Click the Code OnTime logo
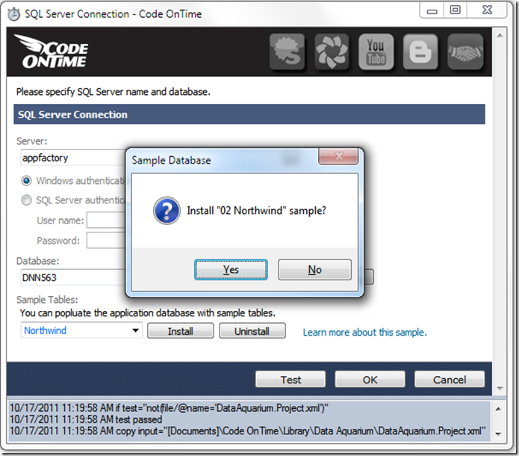The height and width of the screenshot is (456, 519). click(x=52, y=52)
